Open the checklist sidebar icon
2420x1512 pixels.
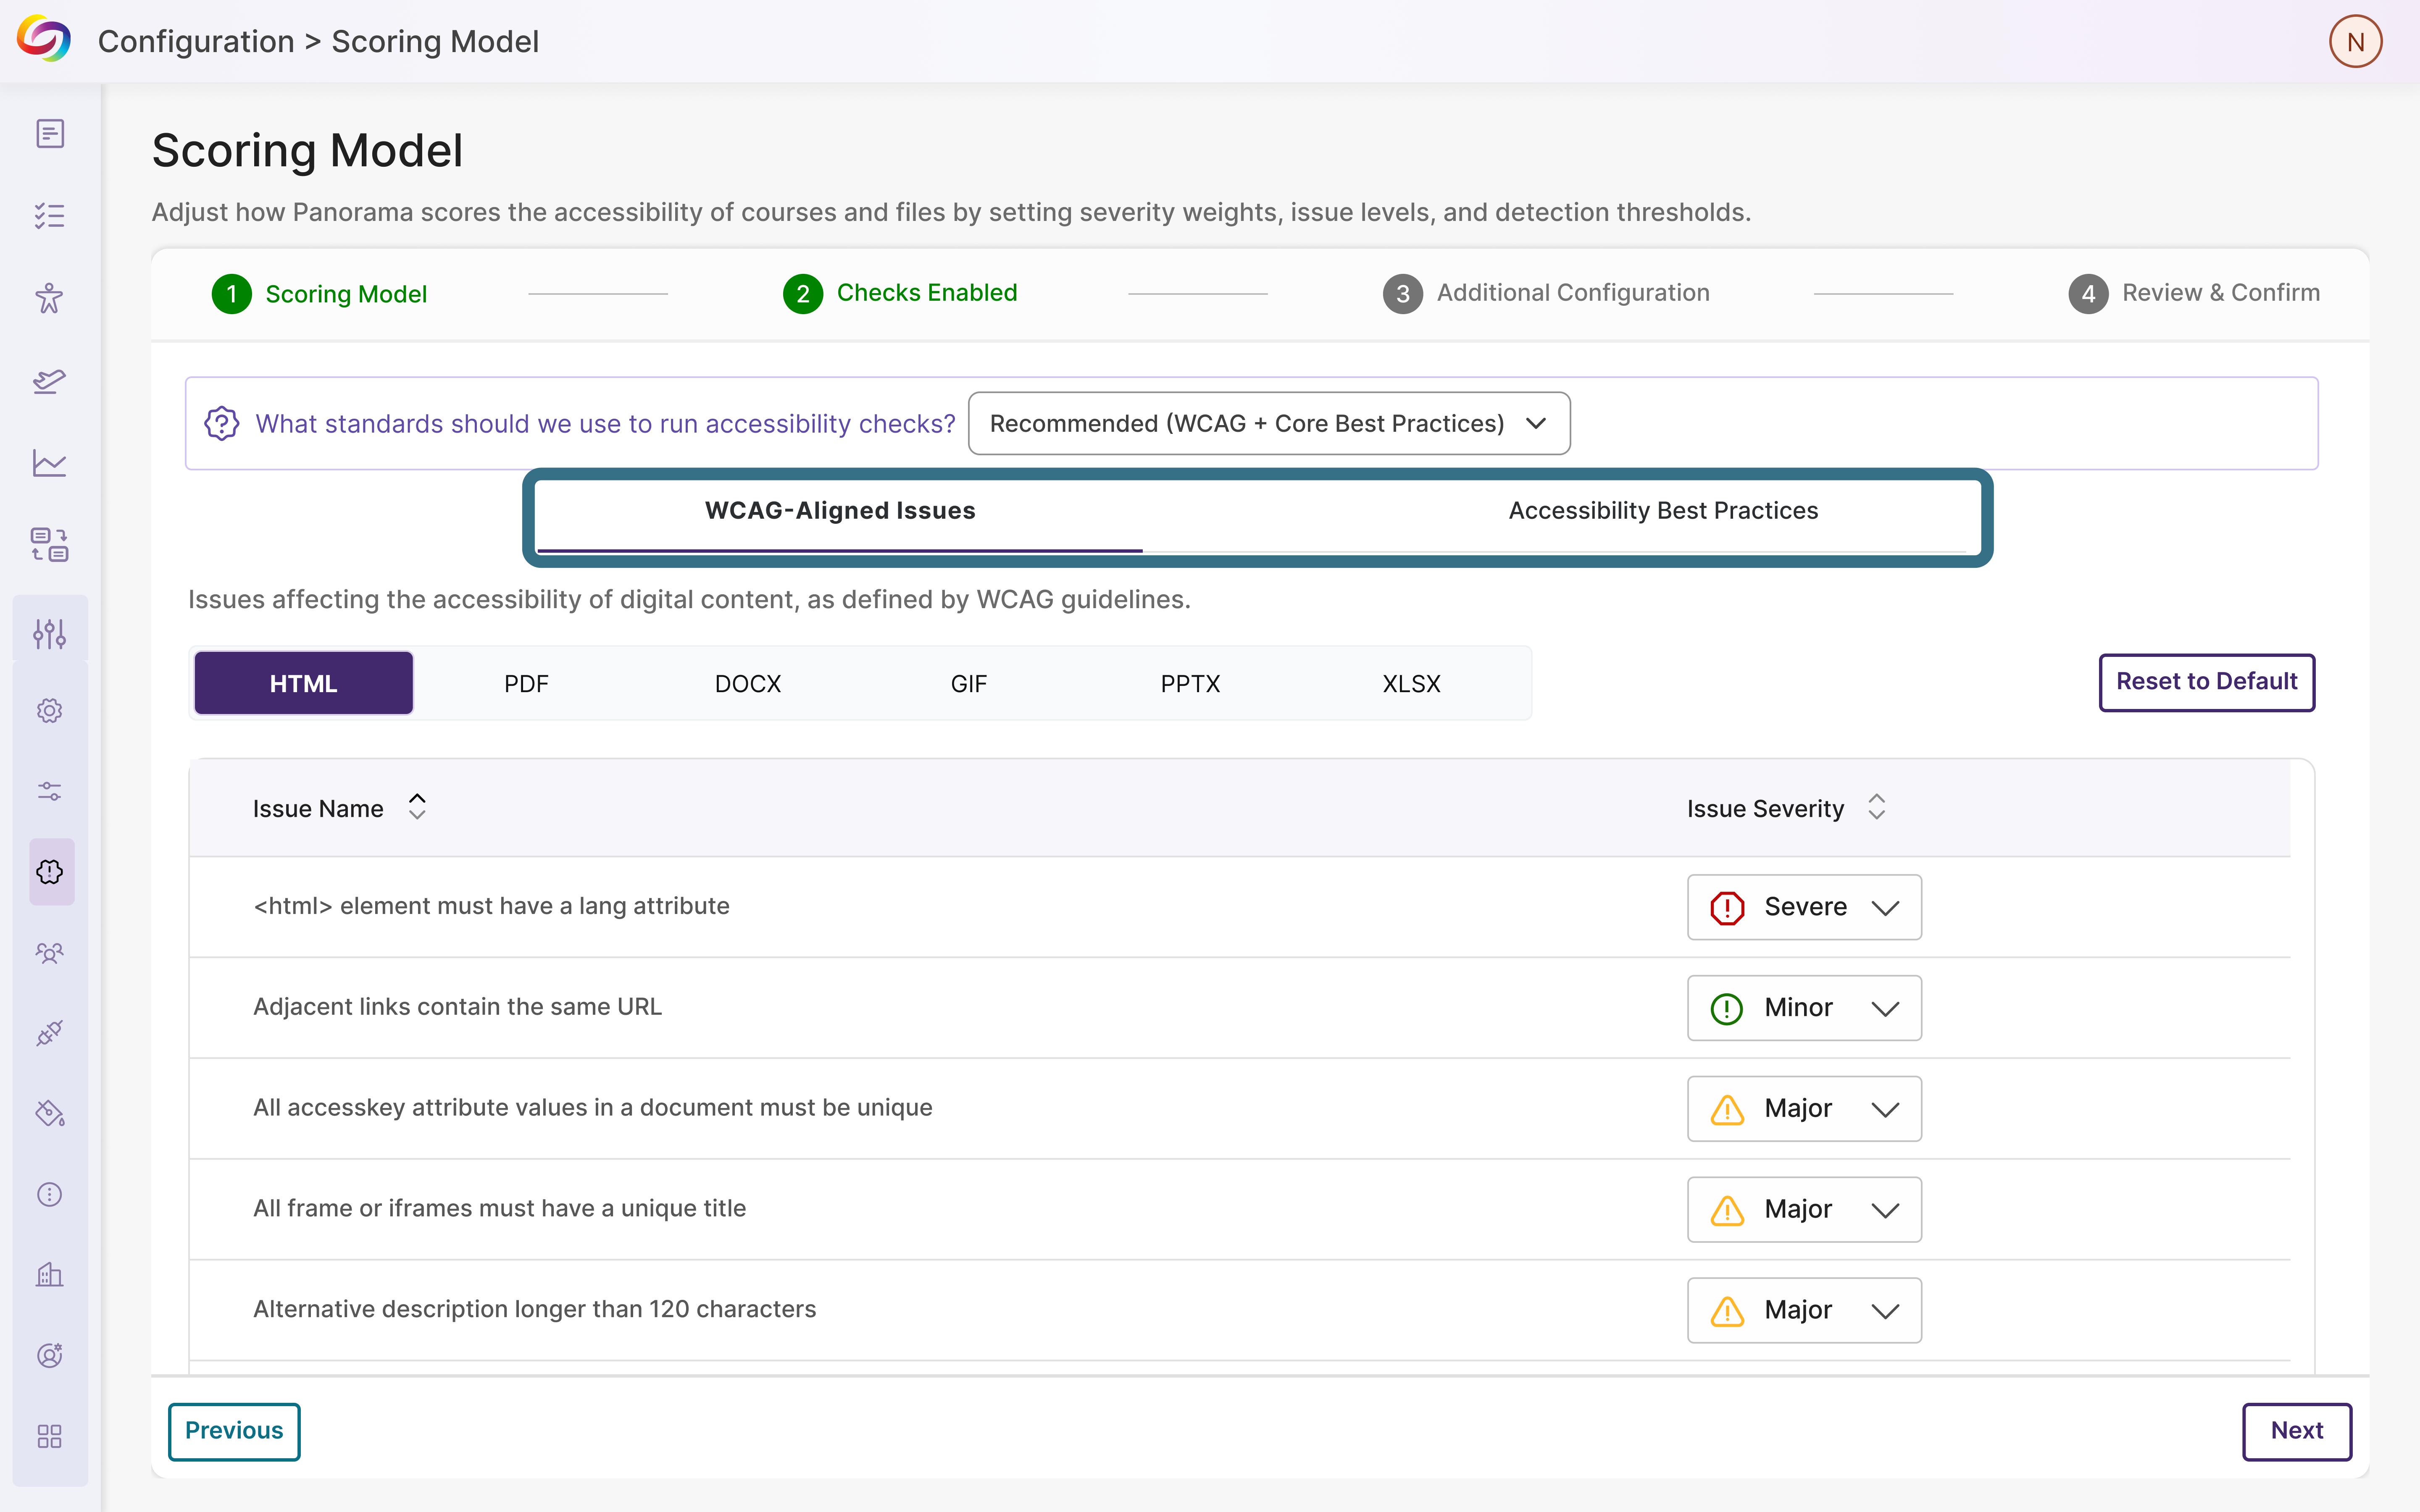[50, 216]
